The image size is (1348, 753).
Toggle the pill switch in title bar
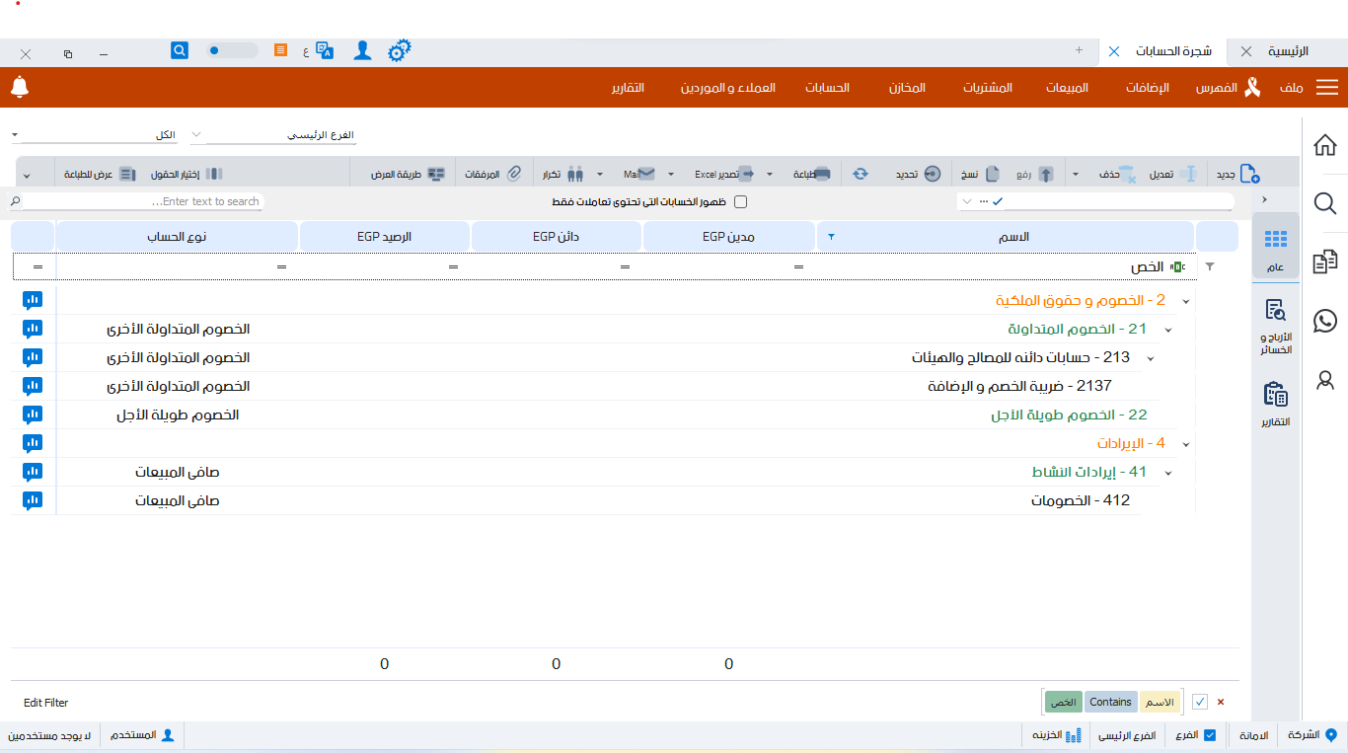click(232, 50)
